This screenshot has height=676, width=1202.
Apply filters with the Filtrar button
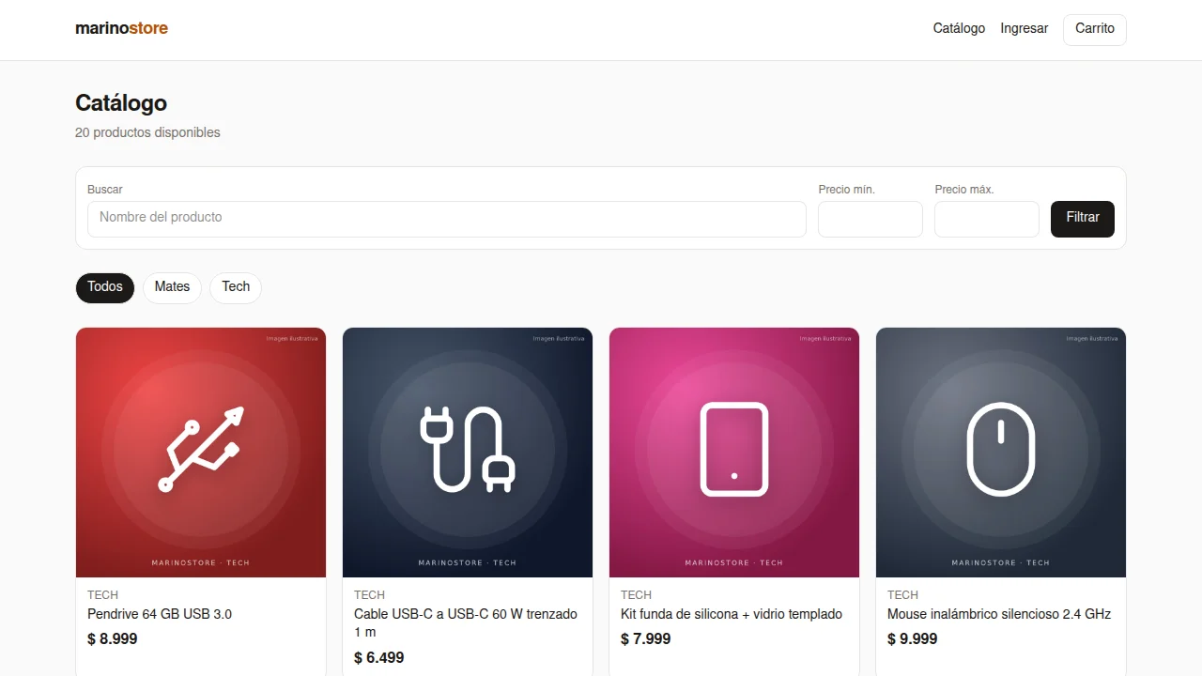[x=1083, y=219]
